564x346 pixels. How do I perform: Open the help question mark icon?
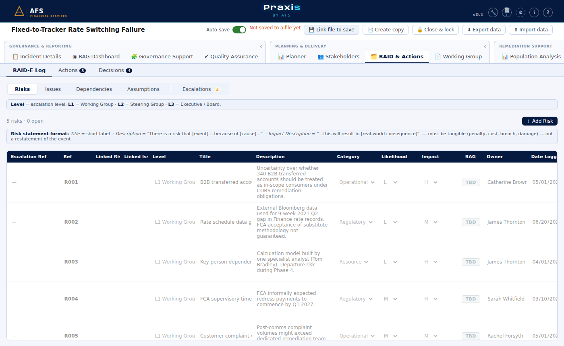[548, 12]
